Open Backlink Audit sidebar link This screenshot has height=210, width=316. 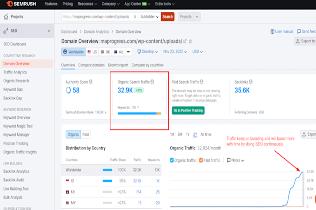click(x=14, y=180)
